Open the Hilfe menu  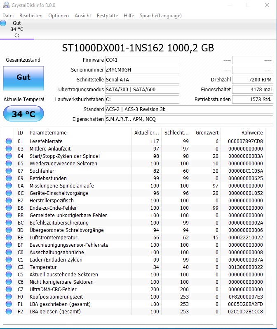[x=129, y=16]
